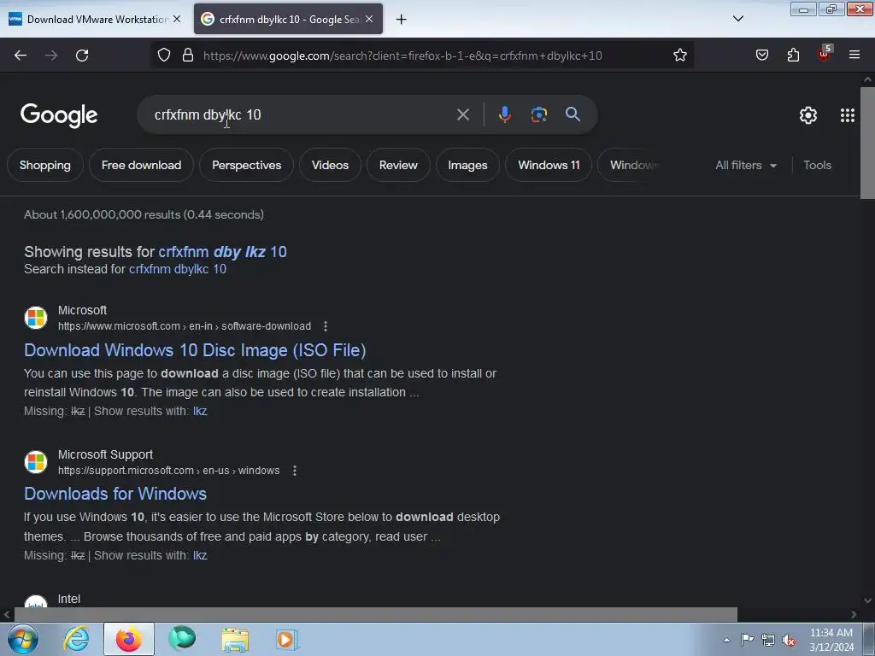Open the Firefox hamburger menu
The height and width of the screenshot is (656, 875).
[x=854, y=56]
